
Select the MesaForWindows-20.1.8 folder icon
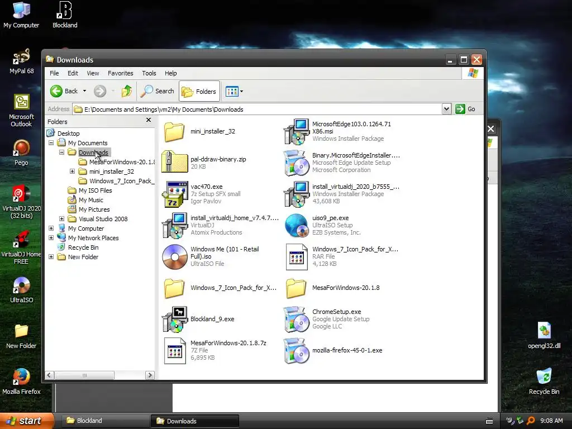(296, 288)
